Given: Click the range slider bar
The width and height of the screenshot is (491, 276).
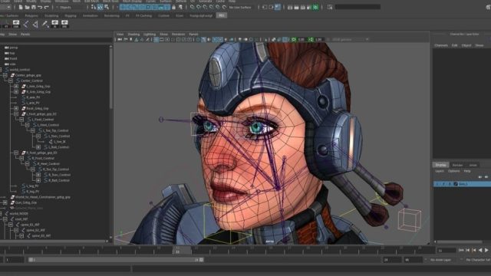Looking at the screenshot, I should tap(116, 260).
